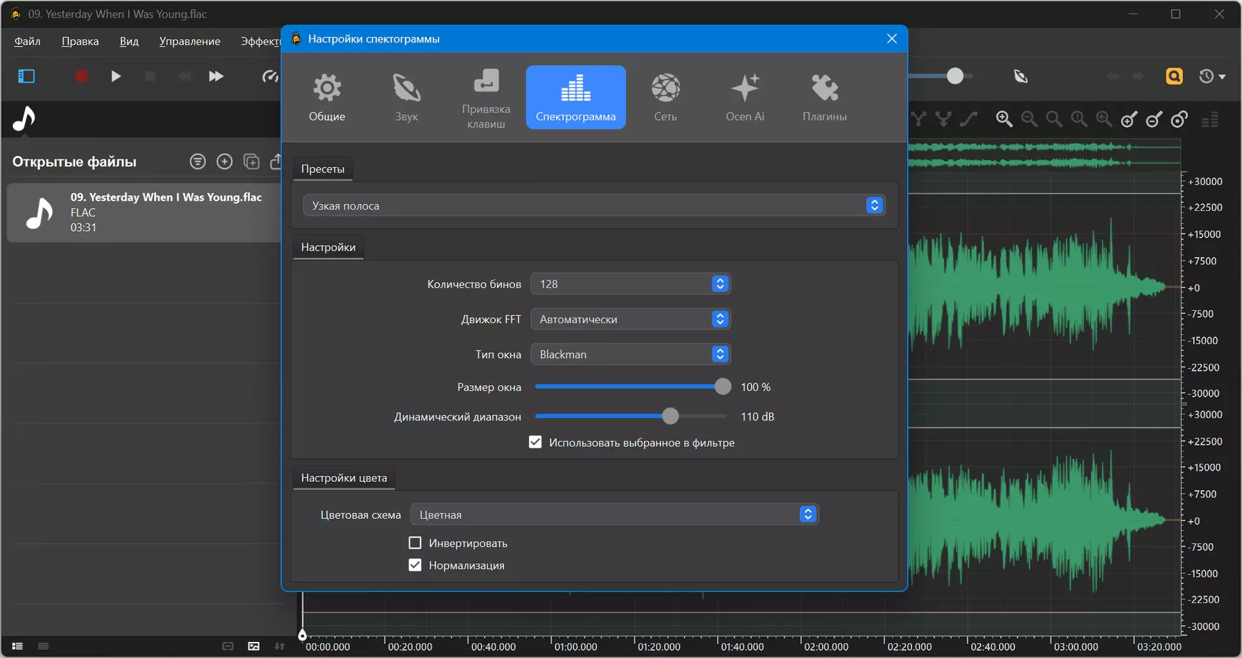Open the Правка menu
This screenshot has height=658, width=1242.
click(x=80, y=41)
